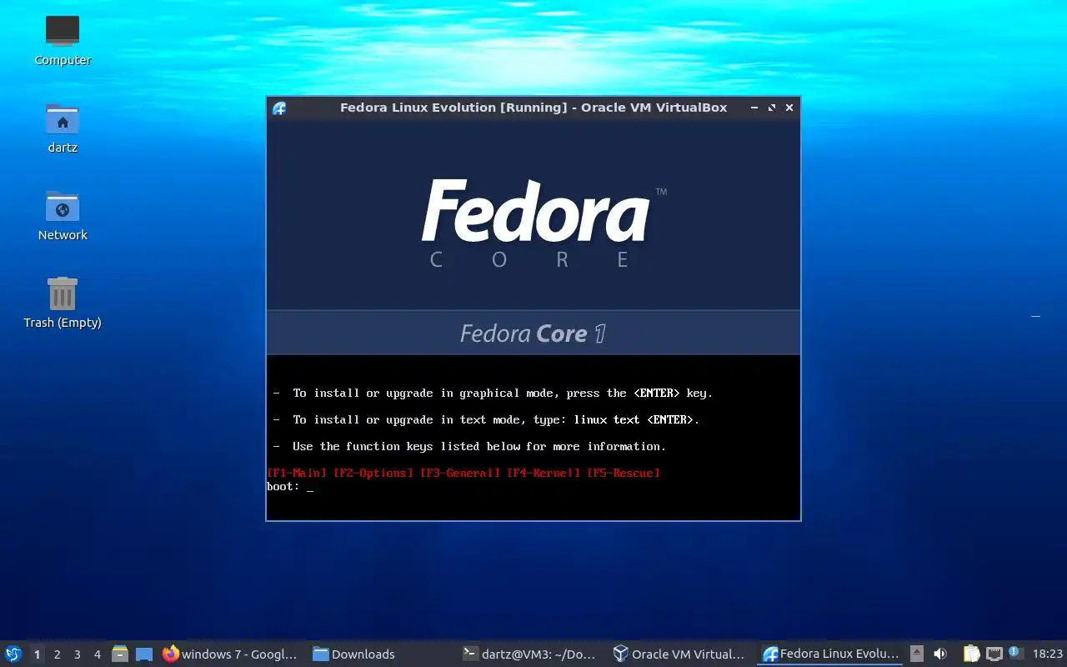Click the [F5-Rescue] text in the boot screen
Image resolution: width=1067 pixels, height=667 pixels.
624,474
